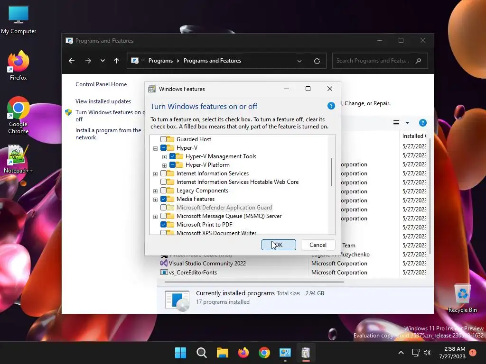Go forward in Programs and Features
The width and height of the screenshot is (486, 364).
point(88,61)
